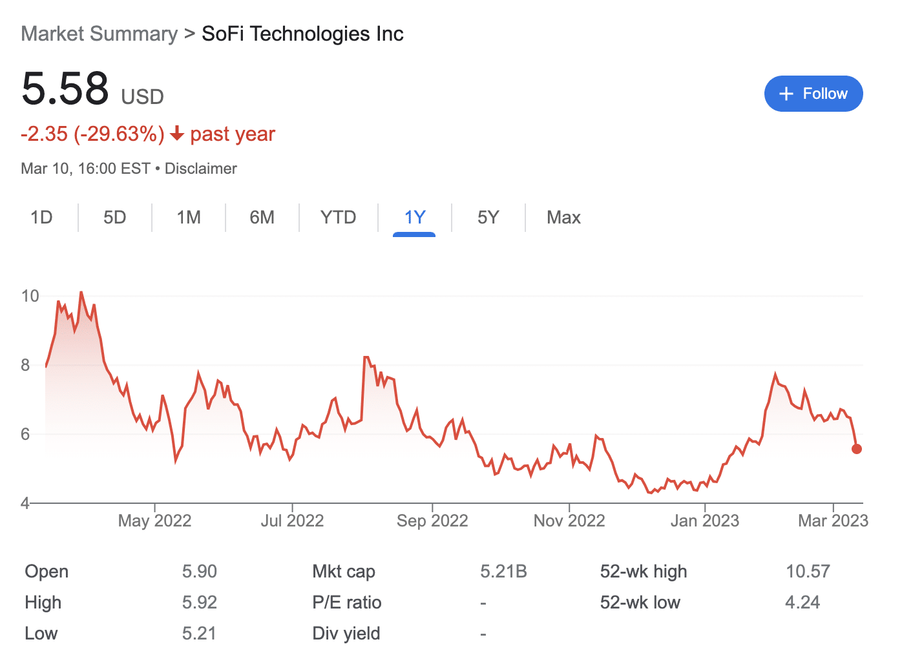The height and width of the screenshot is (655, 902).
Task: View the Max time range
Action: [x=563, y=217]
